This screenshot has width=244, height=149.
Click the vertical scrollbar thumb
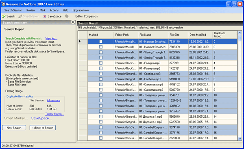tap(240, 38)
